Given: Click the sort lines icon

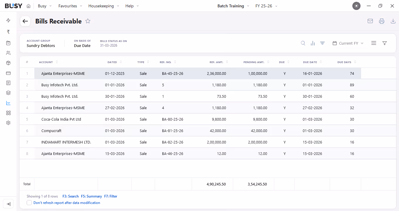Looking at the screenshot, I should pos(322,43).
